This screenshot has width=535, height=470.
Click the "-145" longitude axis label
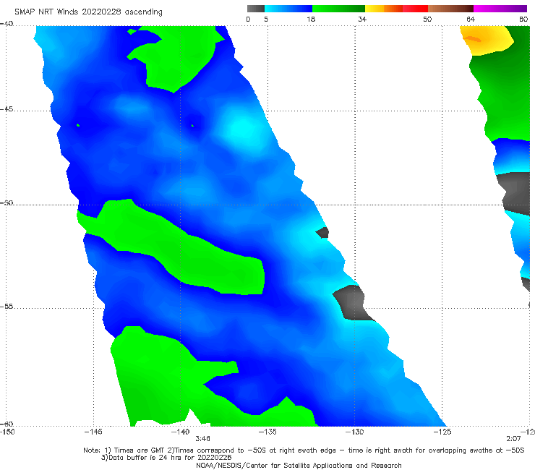(93, 432)
